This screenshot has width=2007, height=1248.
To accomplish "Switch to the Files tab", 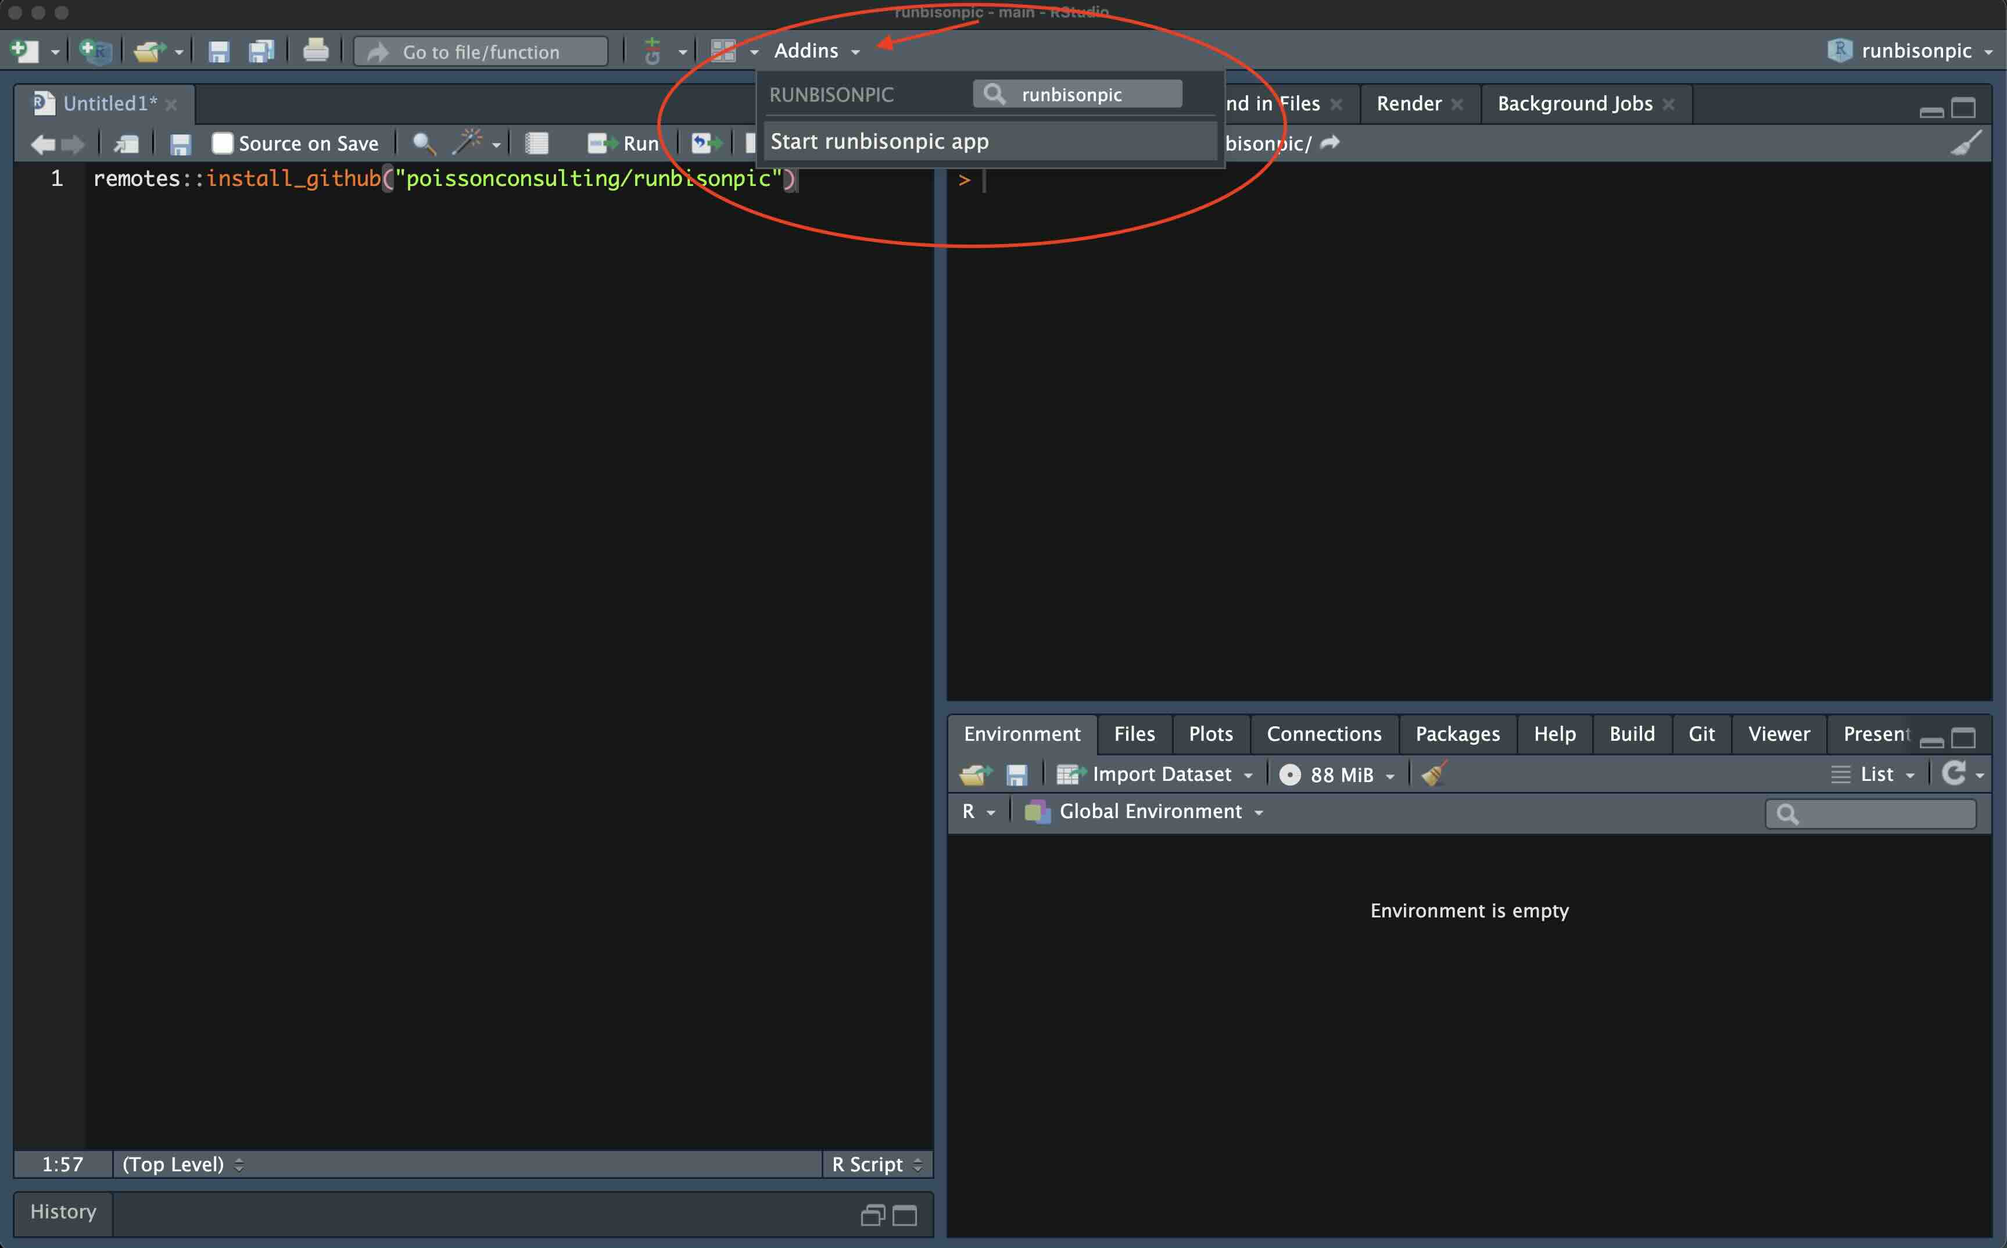I will [1134, 733].
